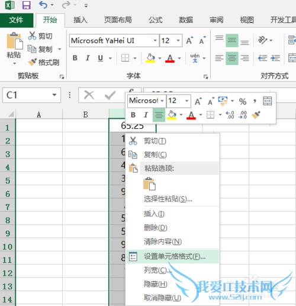Viewport: 296px width, 306px height.
Task: Switch to 公式 ribbon tab
Action: 155,20
